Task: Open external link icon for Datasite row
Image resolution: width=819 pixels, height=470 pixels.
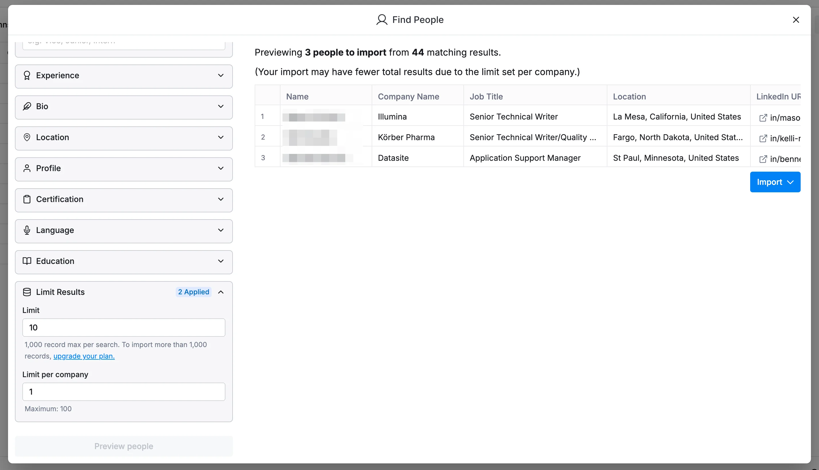Action: pos(763,159)
